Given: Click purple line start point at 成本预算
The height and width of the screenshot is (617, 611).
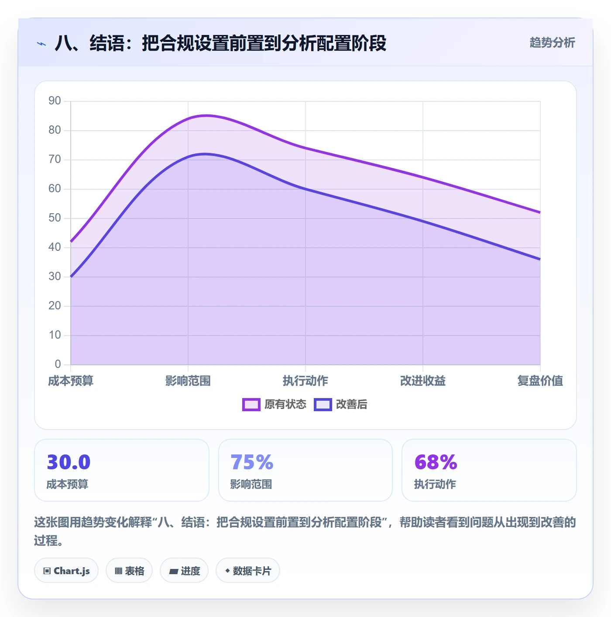Looking at the screenshot, I should [71, 241].
